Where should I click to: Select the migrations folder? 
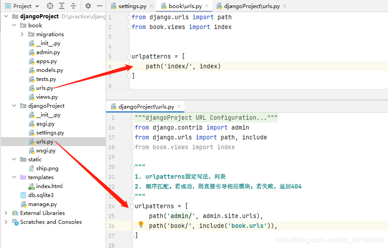(x=50, y=34)
